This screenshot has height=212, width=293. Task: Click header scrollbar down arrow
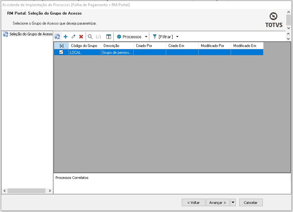(x=288, y=28)
